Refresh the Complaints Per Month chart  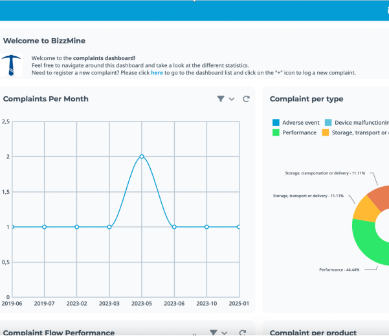(246, 99)
